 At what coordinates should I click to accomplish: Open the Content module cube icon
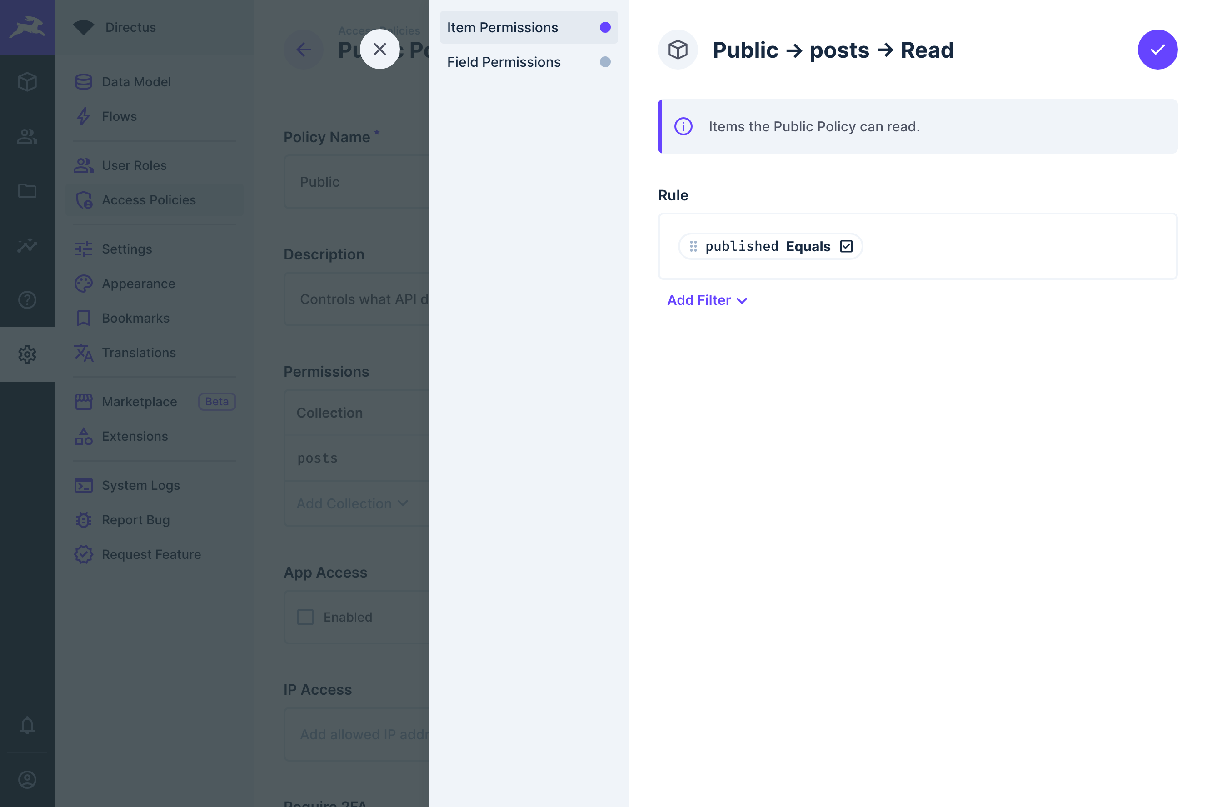pyautogui.click(x=27, y=81)
